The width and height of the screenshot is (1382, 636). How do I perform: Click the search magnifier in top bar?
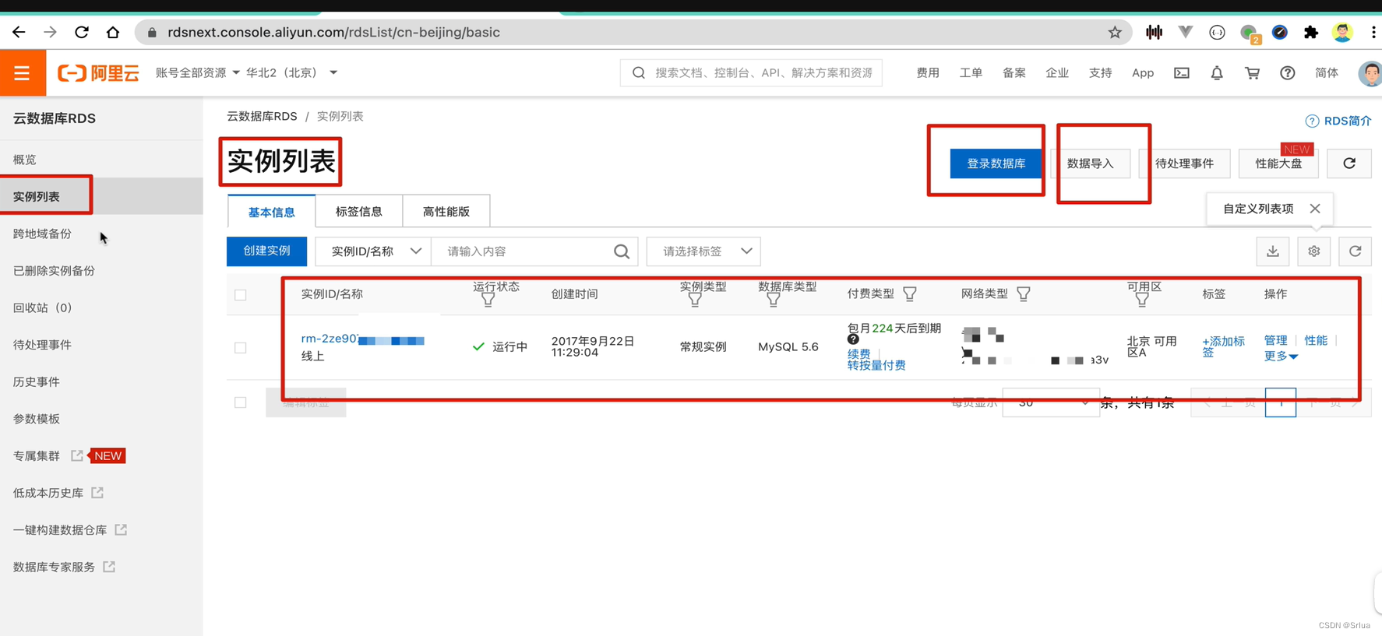pos(639,72)
